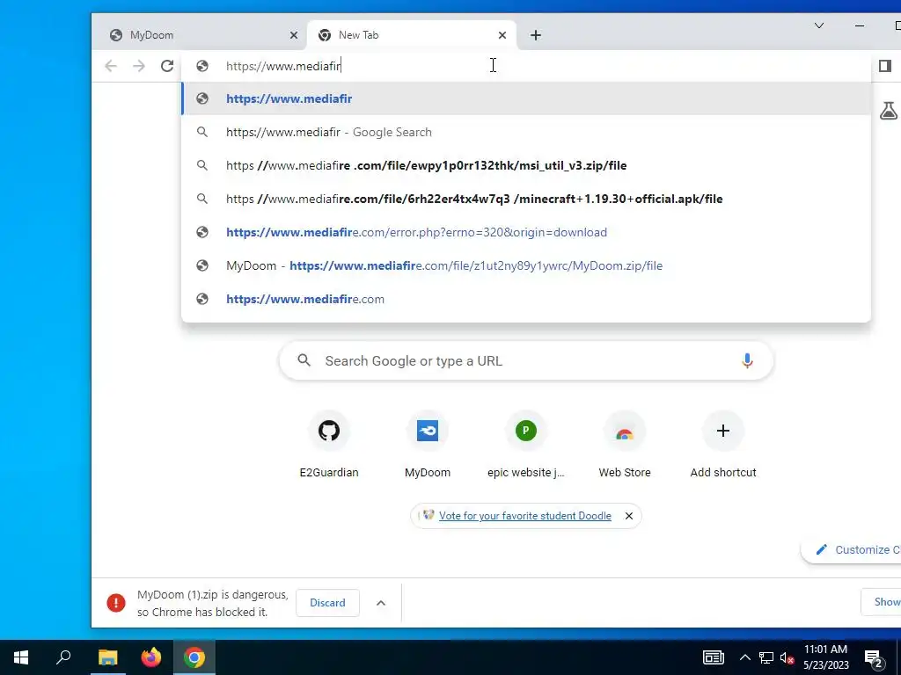Select the New Tab tab
The width and height of the screenshot is (901, 675).
click(412, 35)
